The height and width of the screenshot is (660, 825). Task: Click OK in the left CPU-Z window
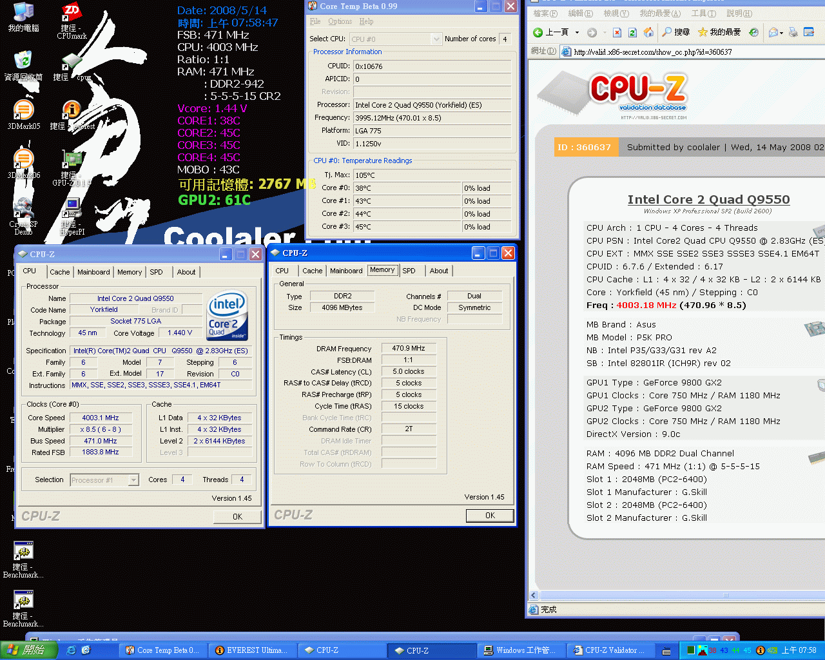(x=237, y=517)
